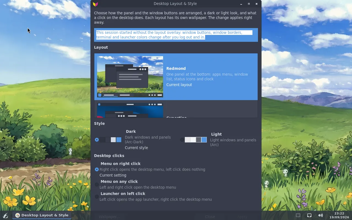Choose the Menu on right click option
352x220 pixels.
pos(97,169)
